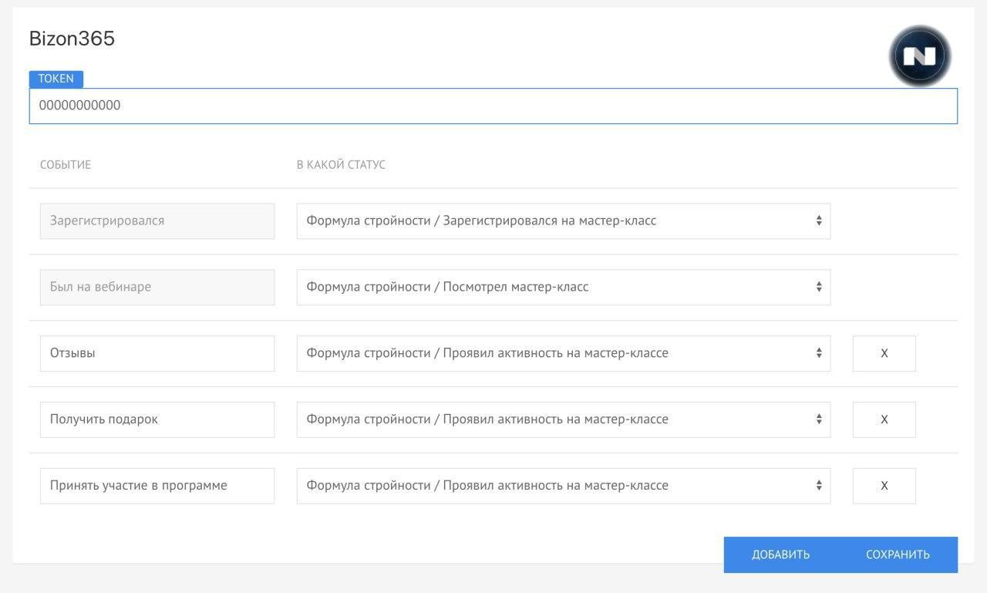Click the blue TOKEN label
This screenshot has height=593, width=987.
[56, 79]
